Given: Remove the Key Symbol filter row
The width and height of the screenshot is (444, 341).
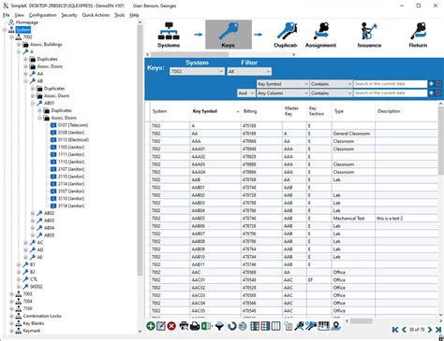Looking at the screenshot, I should 438,84.
